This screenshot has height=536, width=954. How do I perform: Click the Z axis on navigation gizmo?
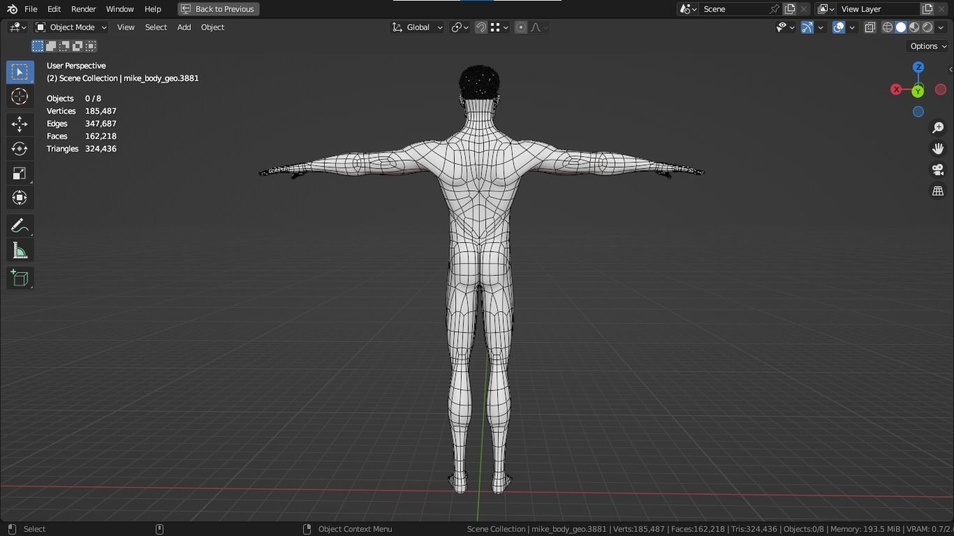(x=918, y=67)
